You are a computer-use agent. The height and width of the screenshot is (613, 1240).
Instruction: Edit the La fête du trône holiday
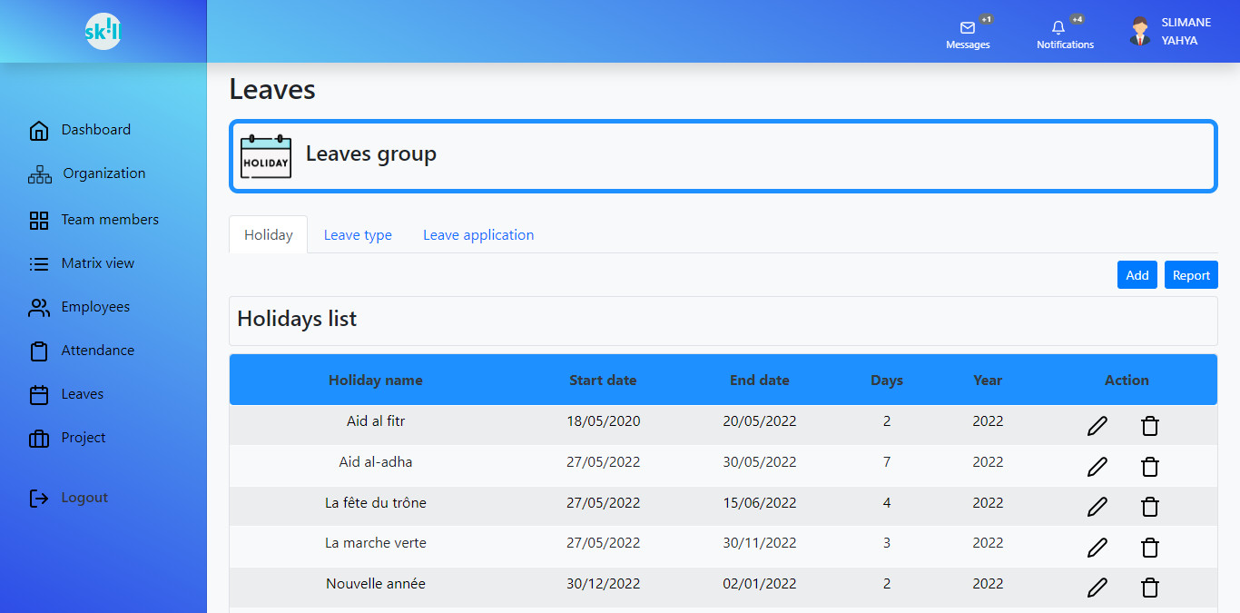pos(1097,507)
